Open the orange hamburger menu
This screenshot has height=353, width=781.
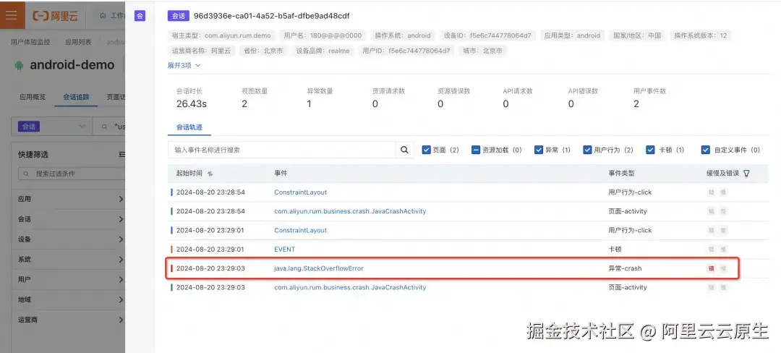point(11,15)
